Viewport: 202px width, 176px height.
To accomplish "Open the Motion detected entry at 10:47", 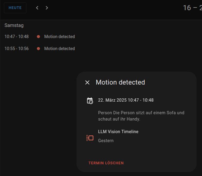I will [x=59, y=37].
